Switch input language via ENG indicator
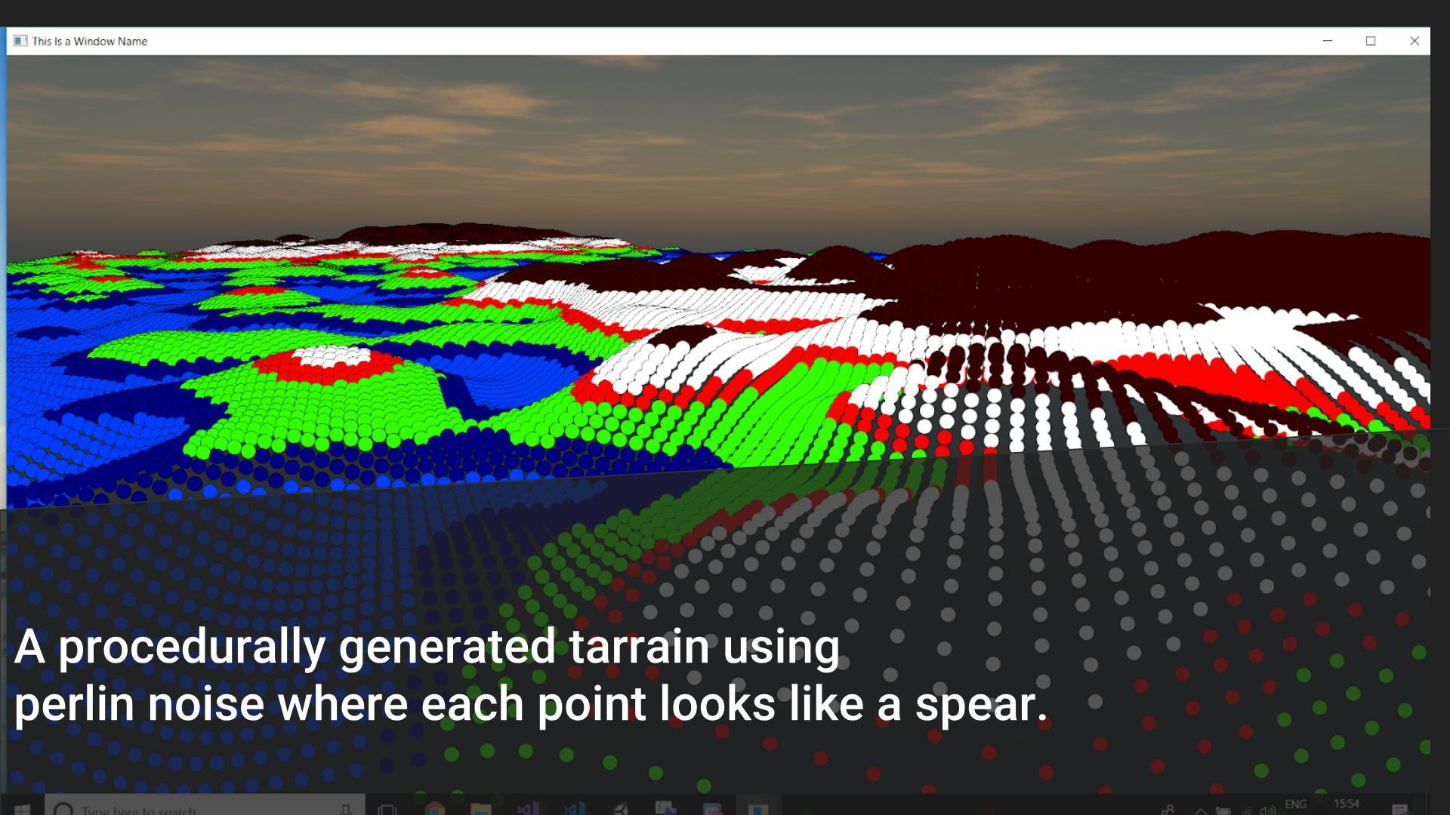The image size is (1450, 815). point(1296,804)
